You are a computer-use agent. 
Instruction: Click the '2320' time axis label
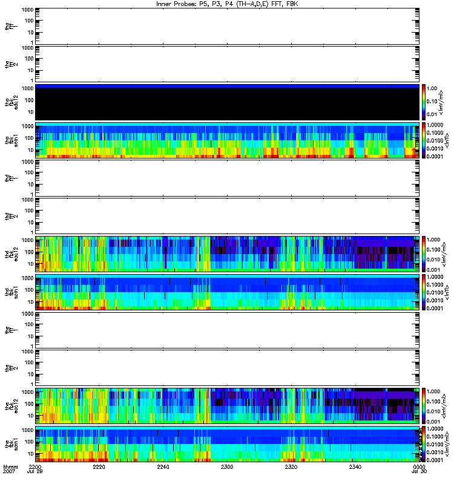click(x=291, y=467)
